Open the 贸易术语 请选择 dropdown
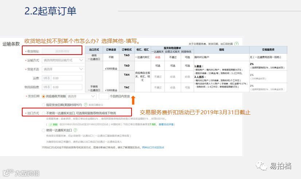Screen dimensions: 301x179 [x=63, y=69]
